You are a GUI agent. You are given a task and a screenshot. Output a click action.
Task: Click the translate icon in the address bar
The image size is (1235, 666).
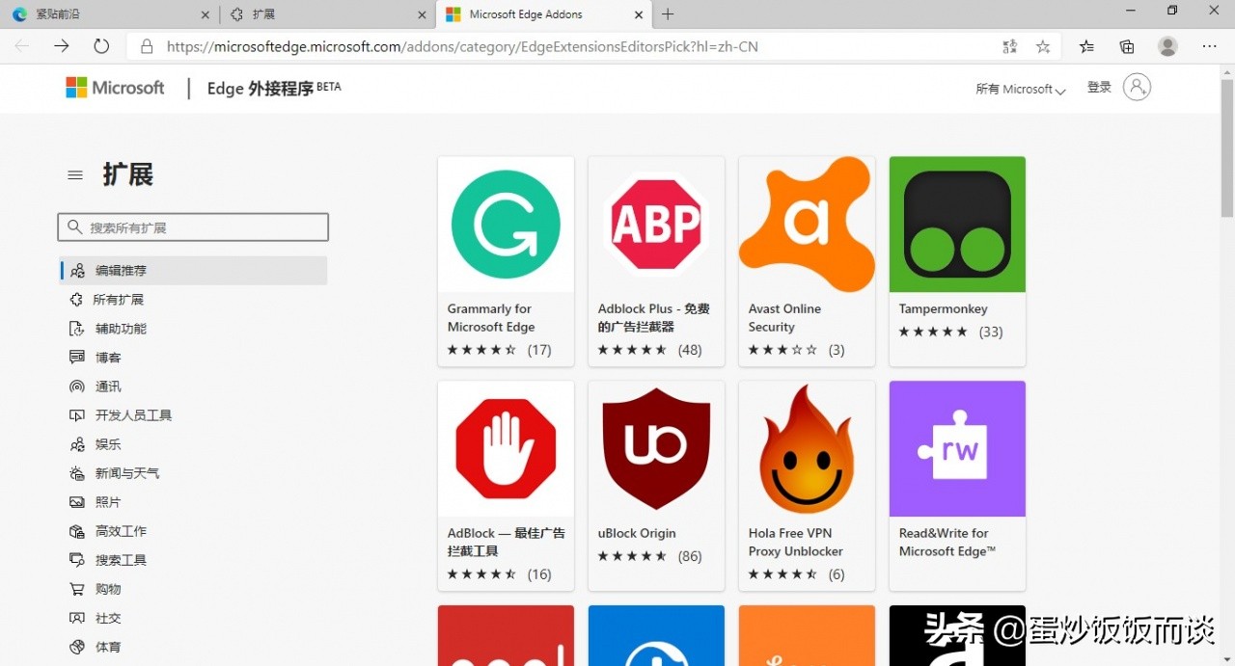(1009, 46)
